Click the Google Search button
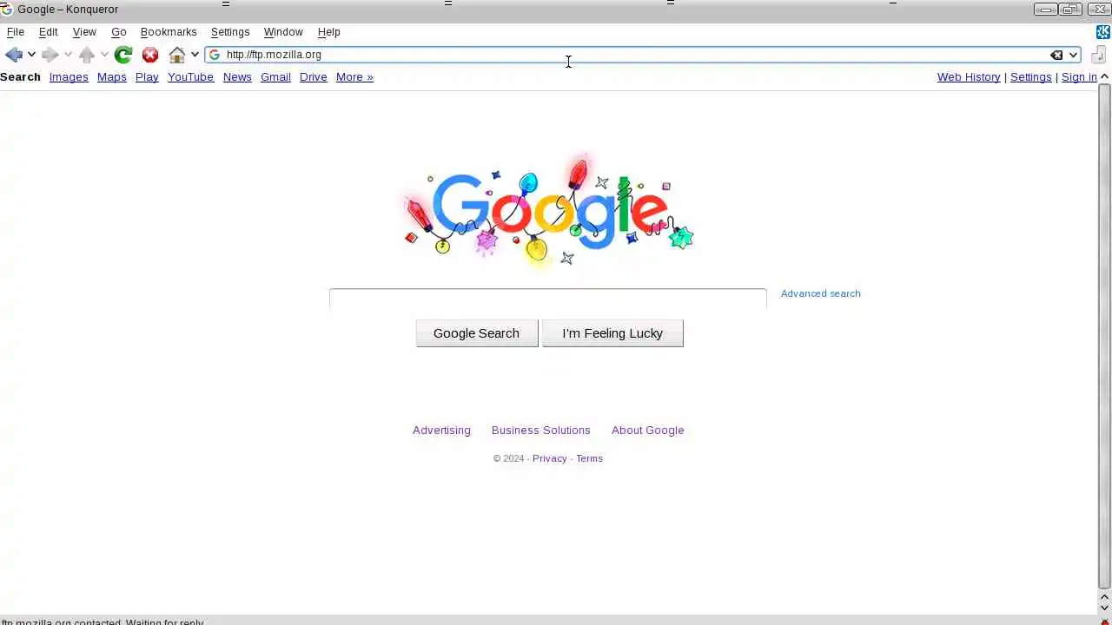Image resolution: width=1112 pixels, height=625 pixels. coord(477,333)
